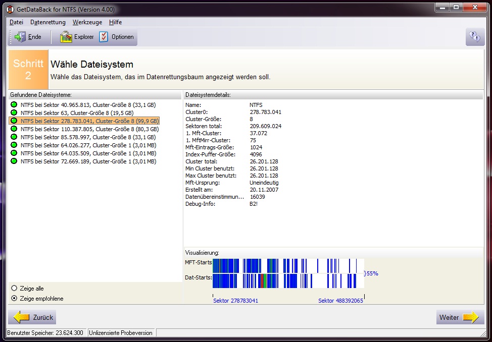Click 'Sektor 278783041' label under visualization
Viewport: 492px width, 342px height.
tap(236, 301)
